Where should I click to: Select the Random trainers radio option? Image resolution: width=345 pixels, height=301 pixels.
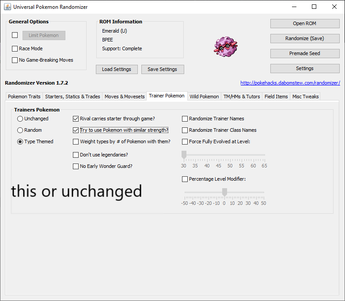(20, 130)
